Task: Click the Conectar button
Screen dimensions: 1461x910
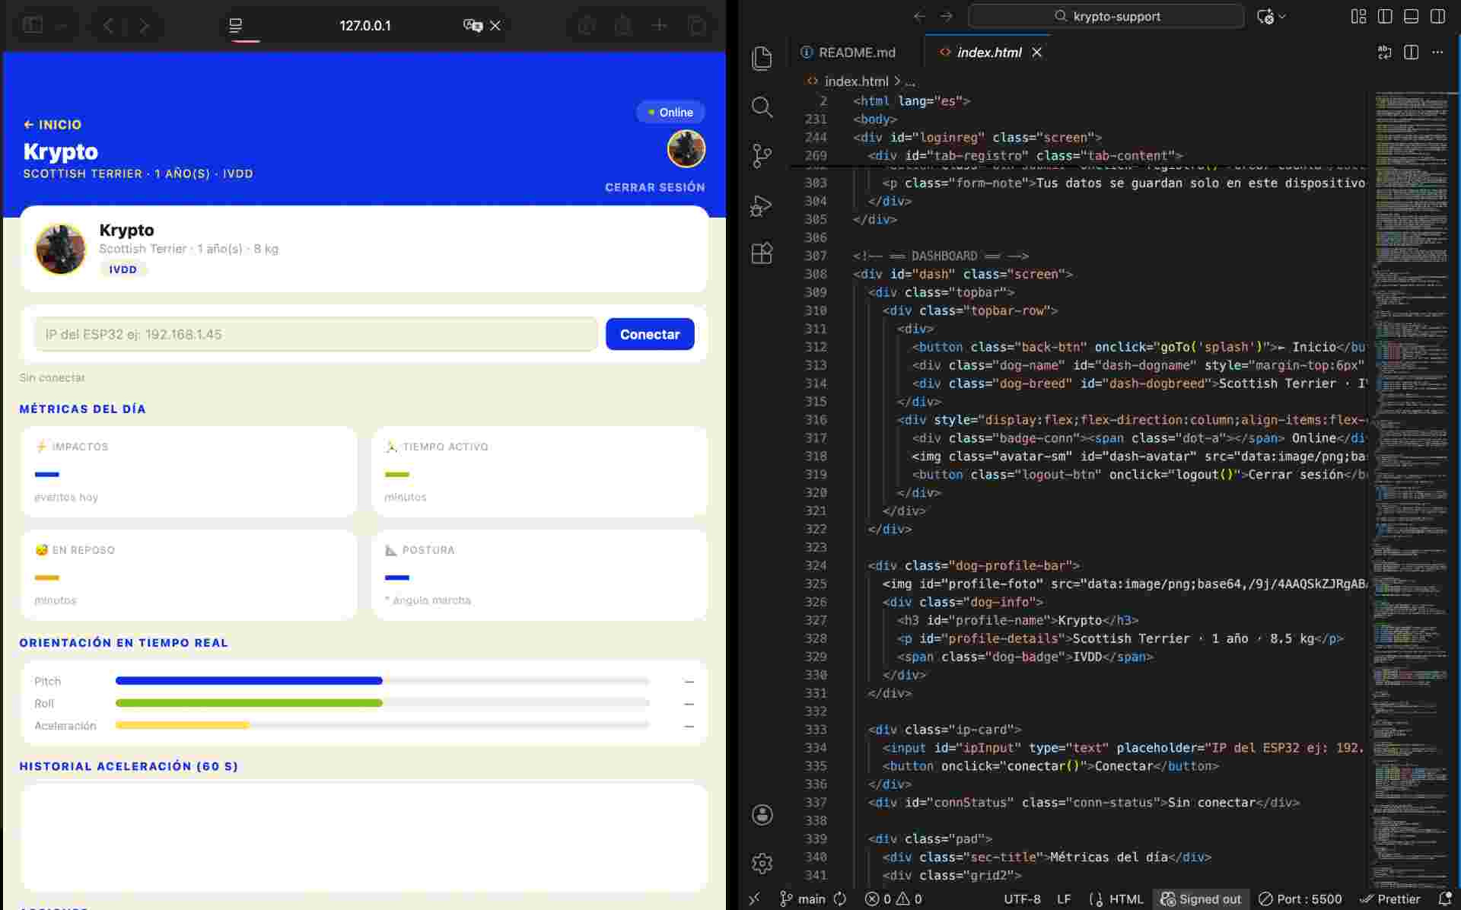Action: (x=650, y=334)
